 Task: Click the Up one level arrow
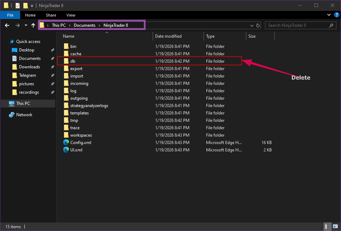click(33, 25)
